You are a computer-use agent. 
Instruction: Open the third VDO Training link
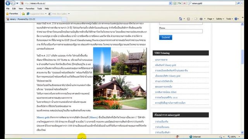tap(171, 70)
